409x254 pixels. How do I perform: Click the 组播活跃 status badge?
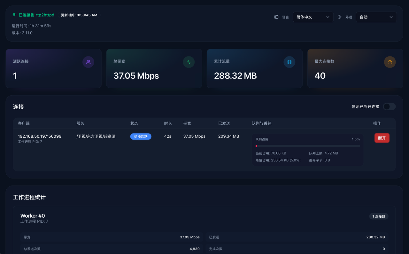tap(141, 136)
